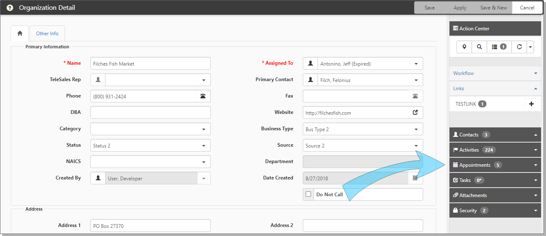Click the search magnifier icon in Action Center
546x236 pixels.
[x=479, y=47]
